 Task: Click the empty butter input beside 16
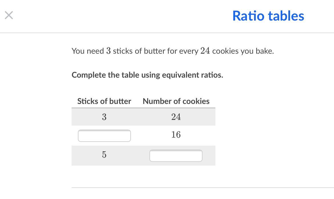pos(104,136)
